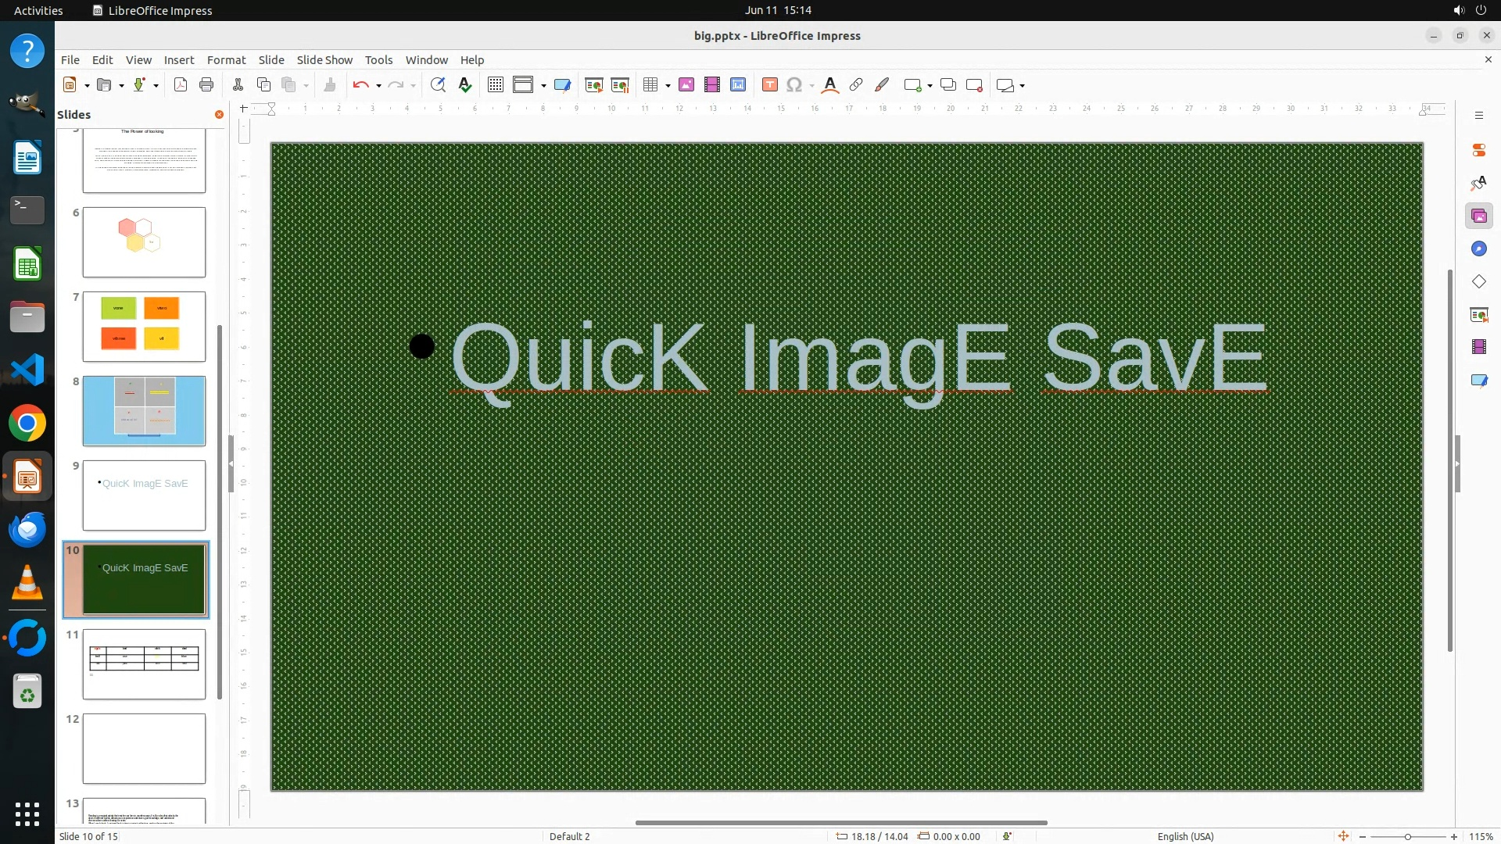This screenshot has width=1501, height=844.
Task: Open the Navigator sidebar panel
Action: [1478, 249]
